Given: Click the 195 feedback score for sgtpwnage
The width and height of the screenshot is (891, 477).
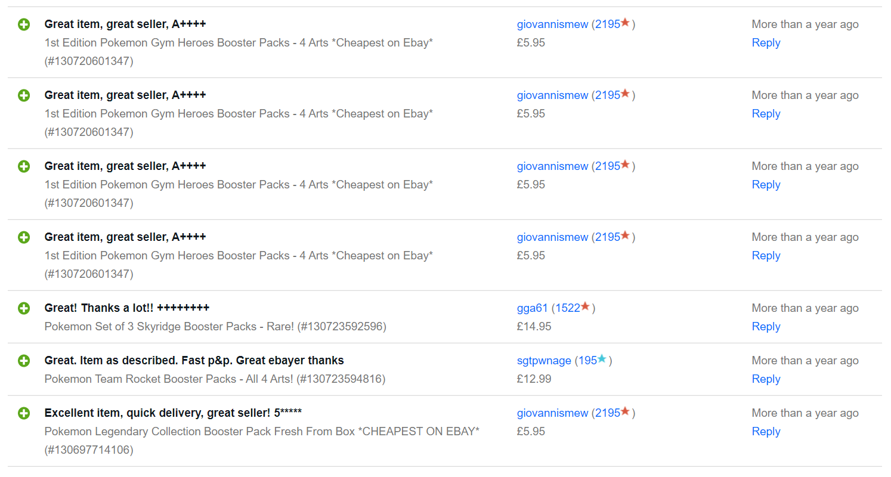Looking at the screenshot, I should click(587, 361).
